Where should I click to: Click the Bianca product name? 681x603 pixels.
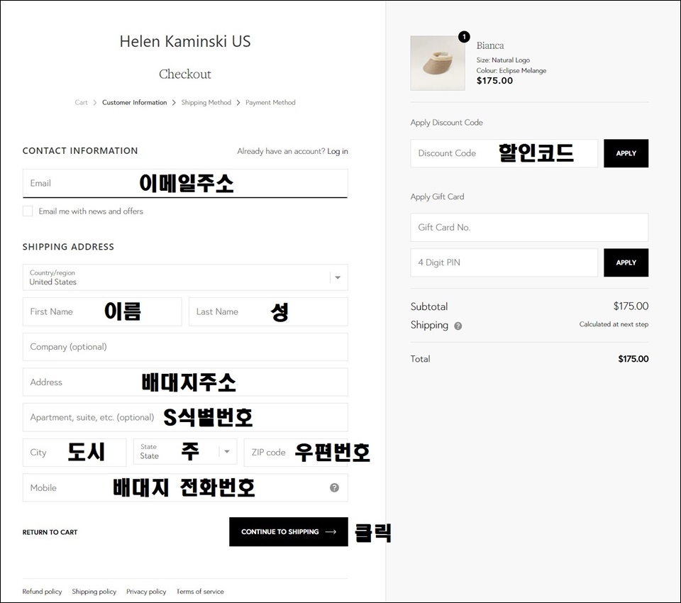click(x=490, y=45)
